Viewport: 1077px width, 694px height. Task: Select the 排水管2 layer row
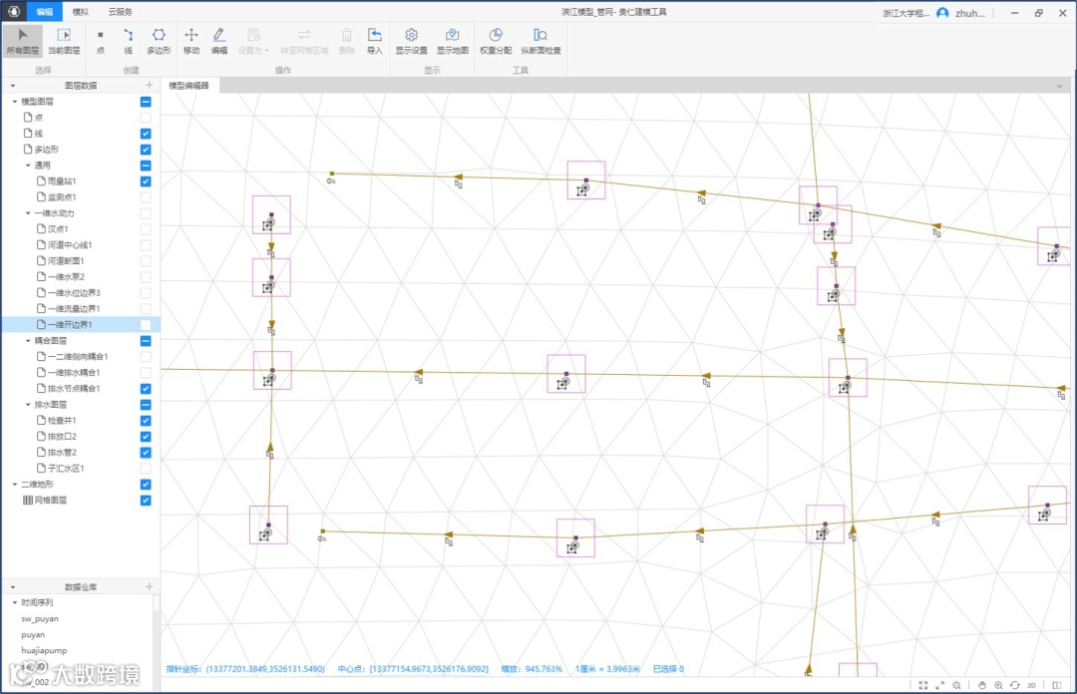(81, 452)
